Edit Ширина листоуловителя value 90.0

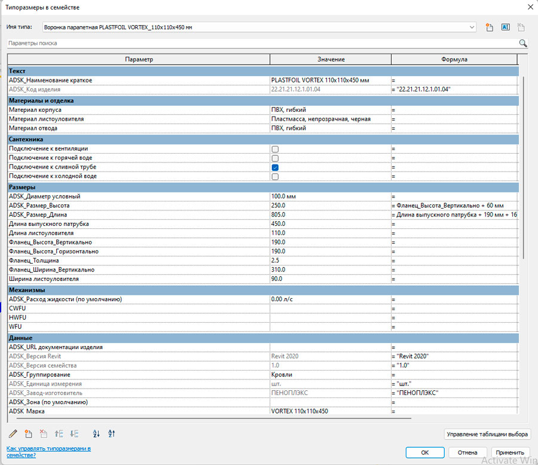pyautogui.click(x=331, y=279)
